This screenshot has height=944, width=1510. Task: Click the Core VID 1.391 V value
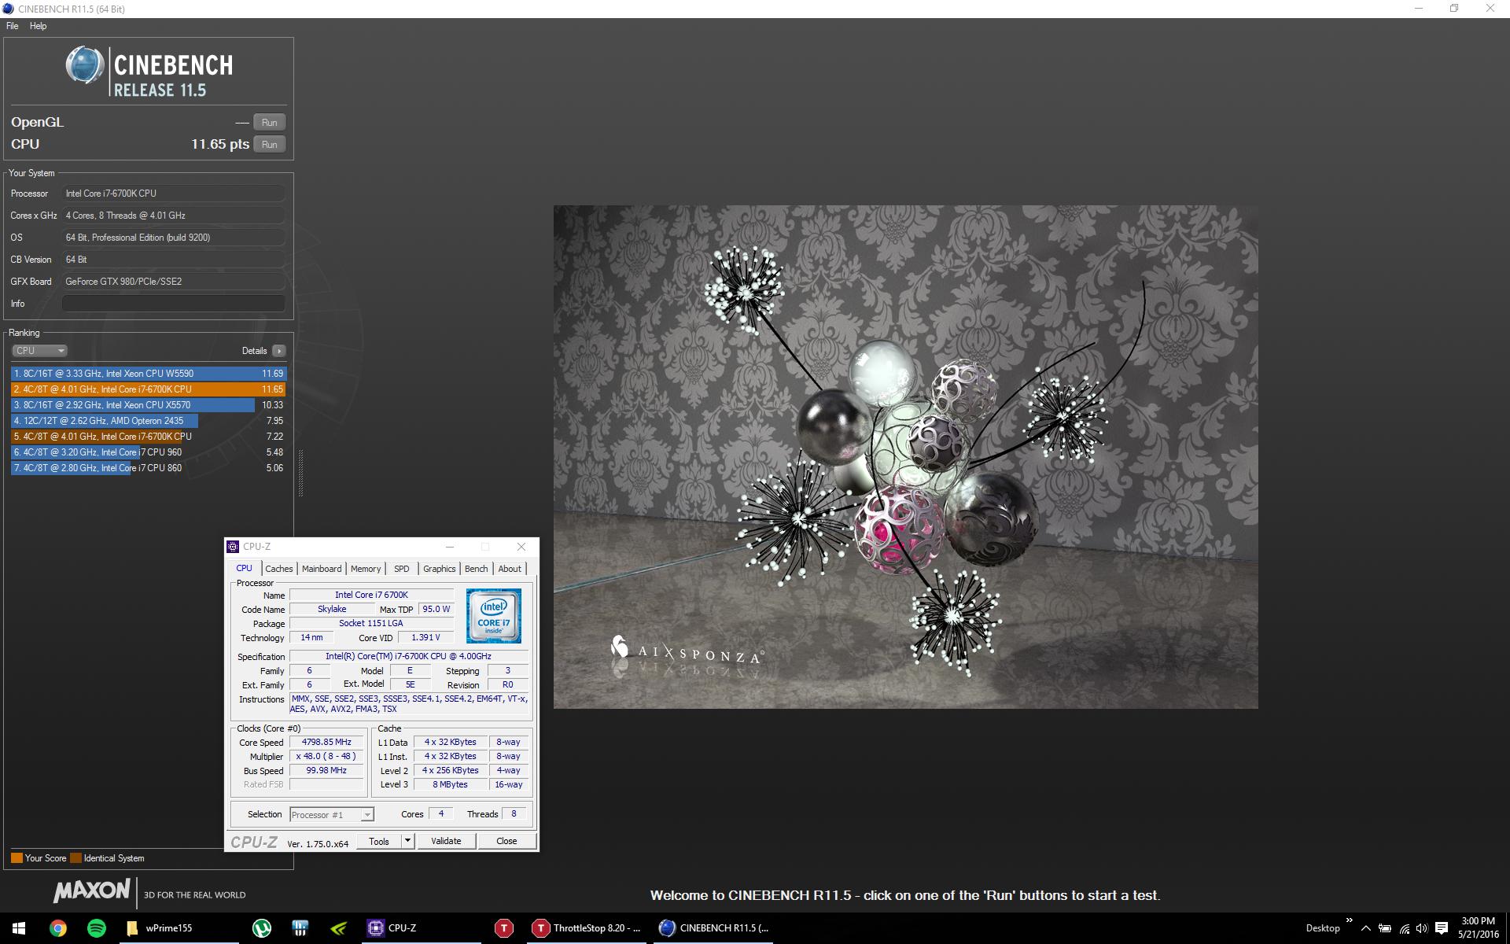click(x=425, y=637)
